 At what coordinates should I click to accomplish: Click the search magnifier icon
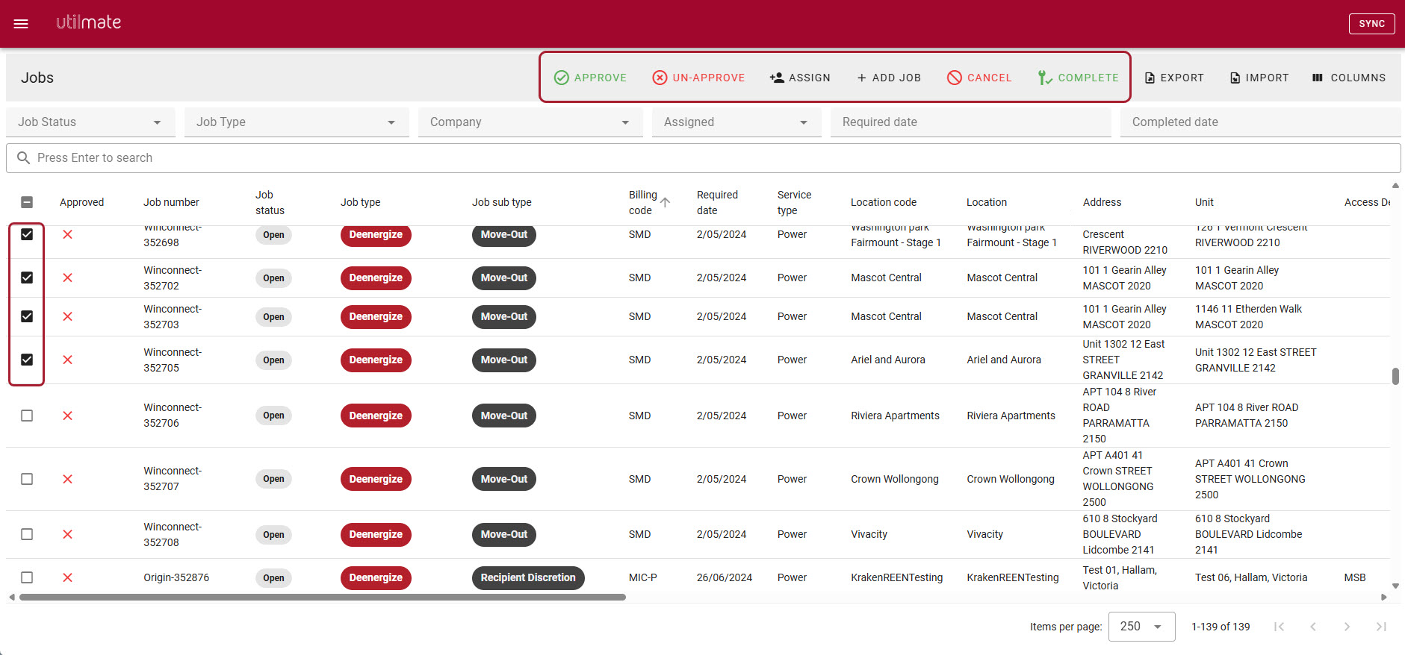[x=23, y=158]
